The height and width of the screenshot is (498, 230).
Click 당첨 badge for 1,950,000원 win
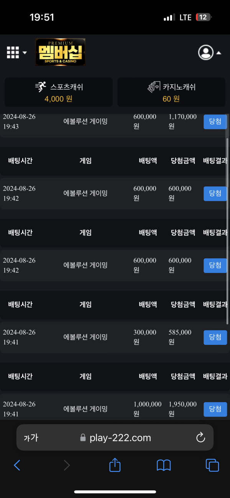pyautogui.click(x=215, y=409)
